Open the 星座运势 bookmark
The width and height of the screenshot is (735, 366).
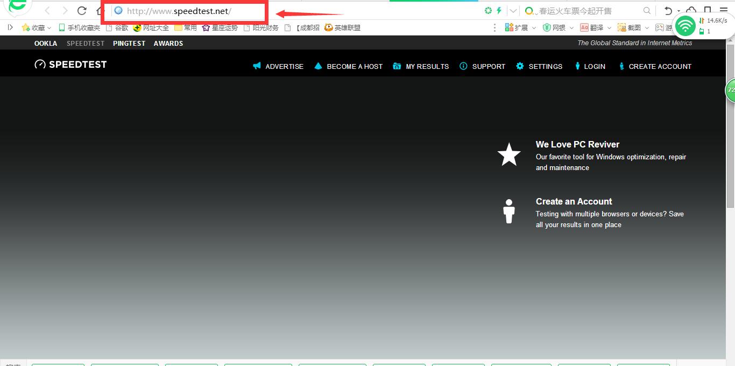[x=220, y=27]
